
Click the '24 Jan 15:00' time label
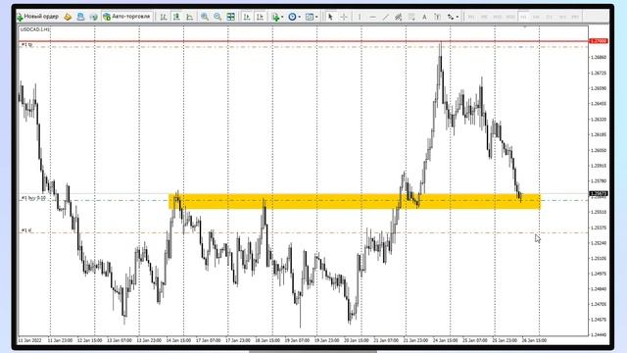(x=445, y=340)
